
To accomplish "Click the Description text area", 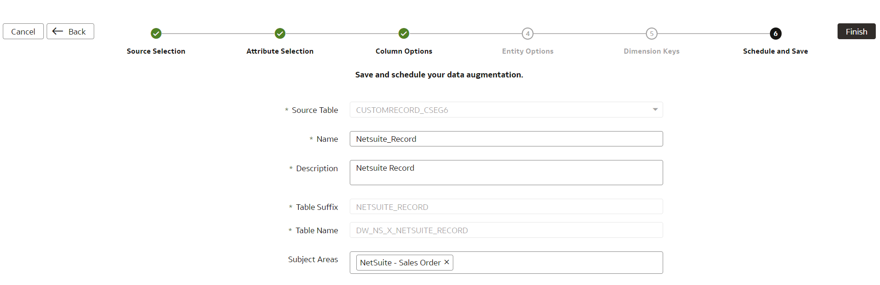I will coord(506,173).
